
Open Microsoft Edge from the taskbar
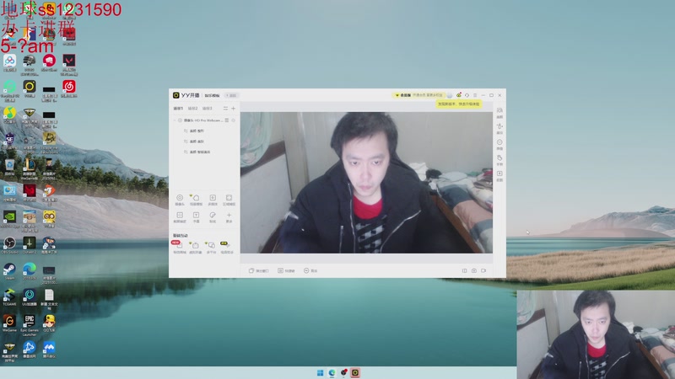click(332, 372)
